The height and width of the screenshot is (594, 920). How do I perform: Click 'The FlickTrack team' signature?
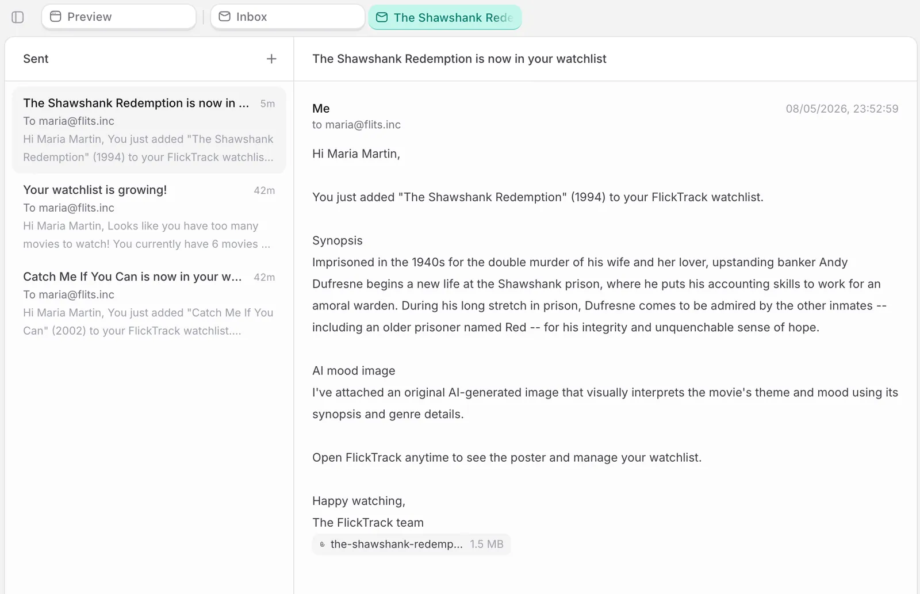(x=368, y=523)
